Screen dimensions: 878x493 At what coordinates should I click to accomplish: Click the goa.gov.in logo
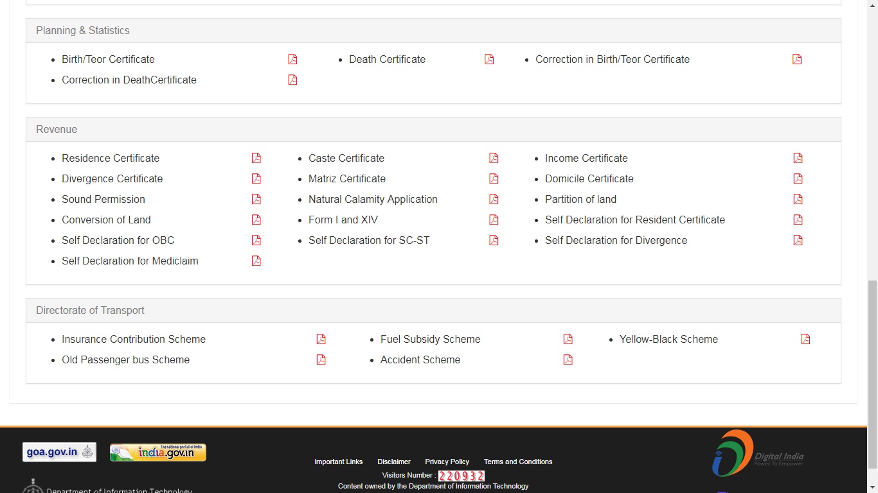click(59, 452)
